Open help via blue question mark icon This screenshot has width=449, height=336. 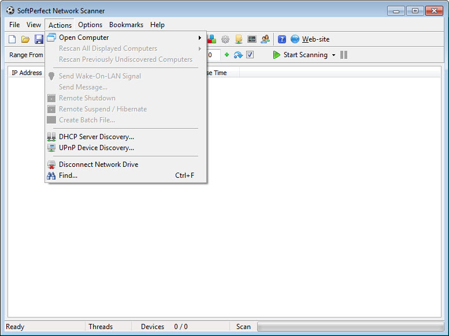coord(282,39)
